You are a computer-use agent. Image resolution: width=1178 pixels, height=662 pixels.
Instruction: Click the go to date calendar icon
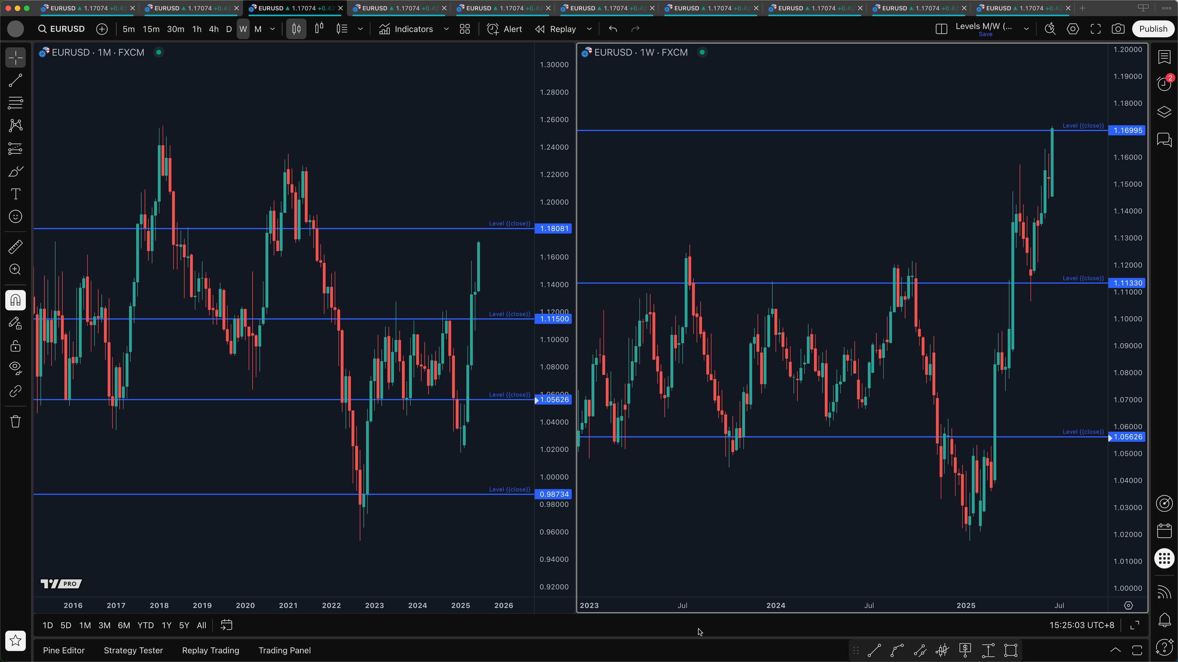tap(226, 626)
